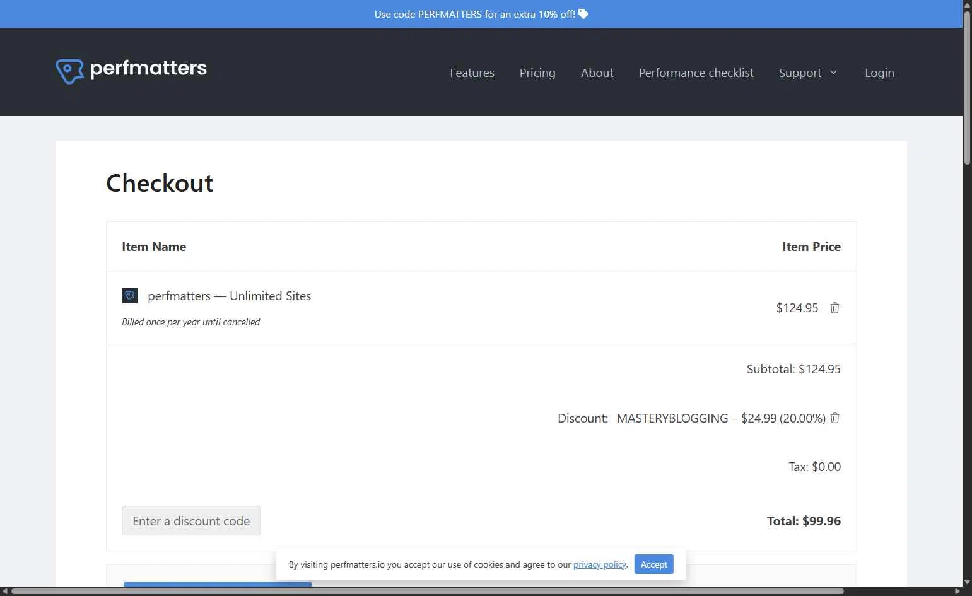Remove MASTERYBLOGGING discount with trash icon
Screen dimensions: 972x596
pos(835,418)
